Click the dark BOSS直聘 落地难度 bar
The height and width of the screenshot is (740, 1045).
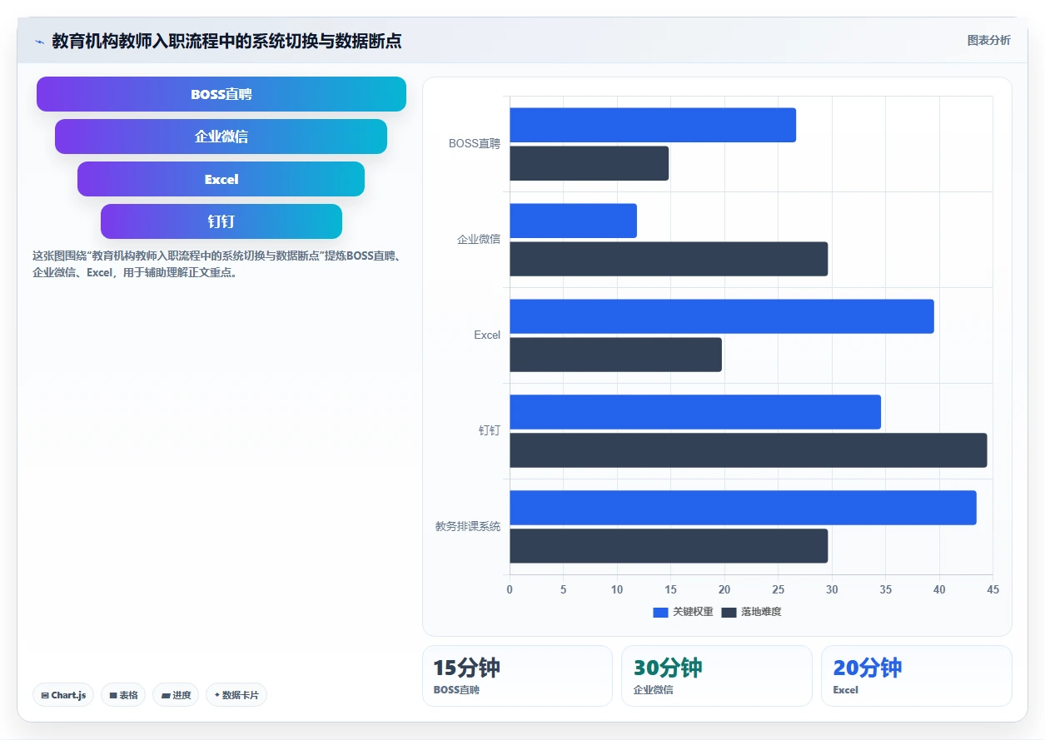tap(589, 163)
